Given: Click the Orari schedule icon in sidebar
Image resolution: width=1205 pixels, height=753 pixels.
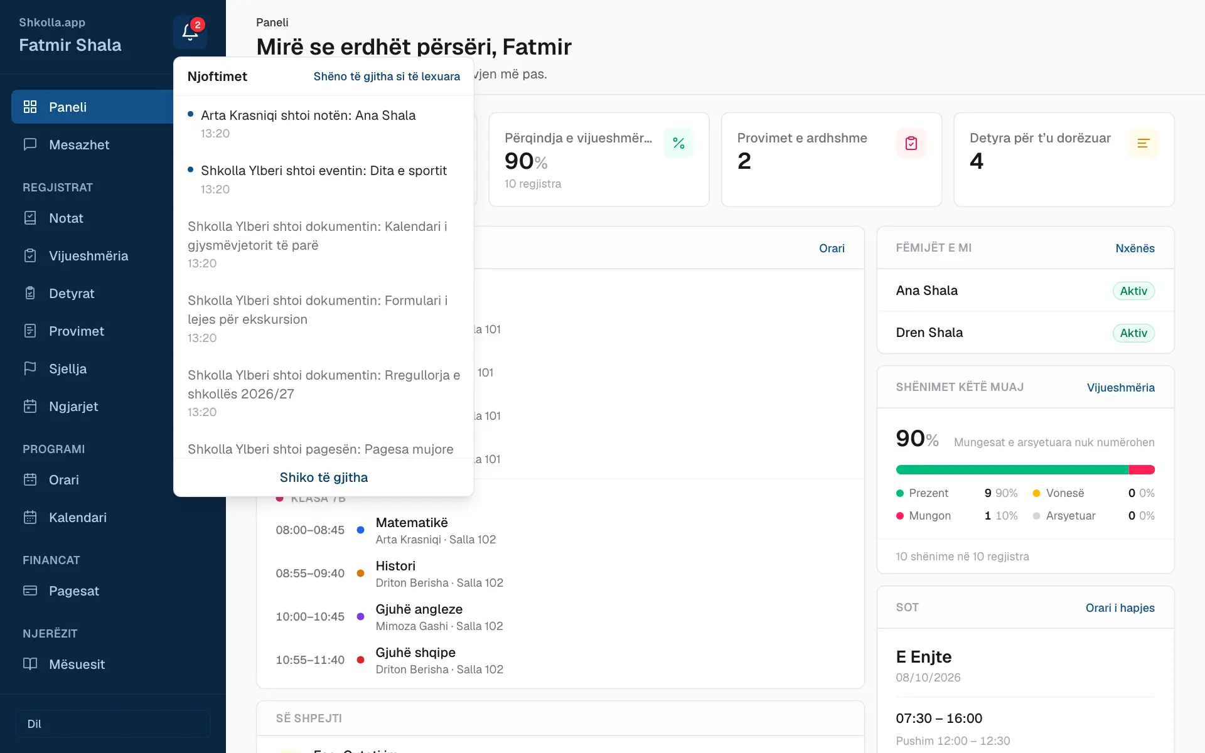Looking at the screenshot, I should coord(30,479).
